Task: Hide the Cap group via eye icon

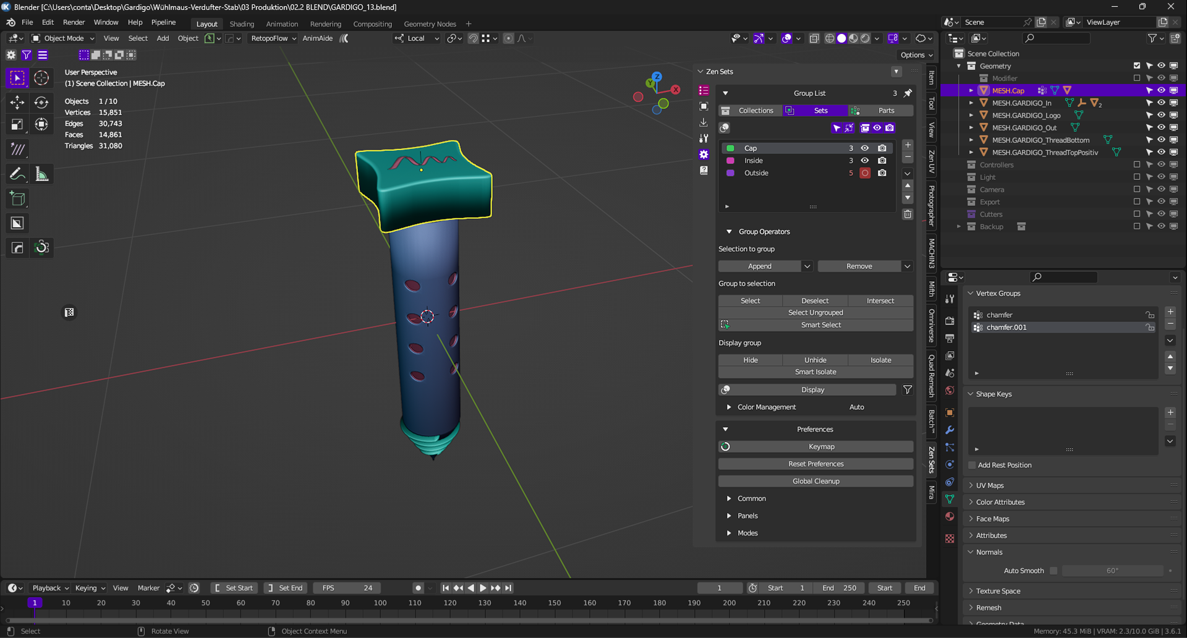Action: [x=865, y=148]
